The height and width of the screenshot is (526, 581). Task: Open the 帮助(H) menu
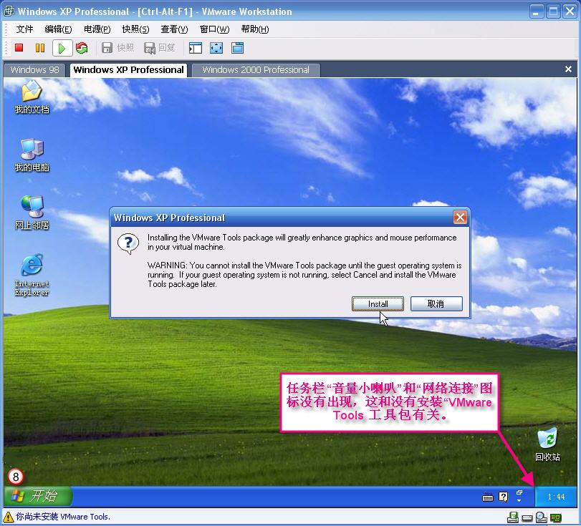click(x=255, y=29)
